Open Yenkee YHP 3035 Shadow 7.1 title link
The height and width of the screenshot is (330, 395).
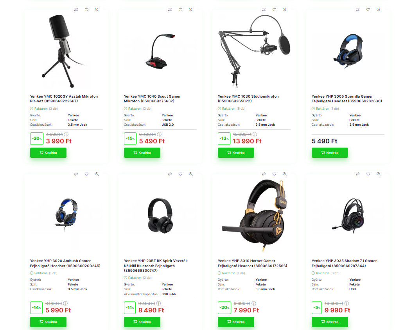[344, 263]
